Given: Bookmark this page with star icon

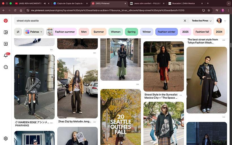Looking at the screenshot, I should point(209,10).
